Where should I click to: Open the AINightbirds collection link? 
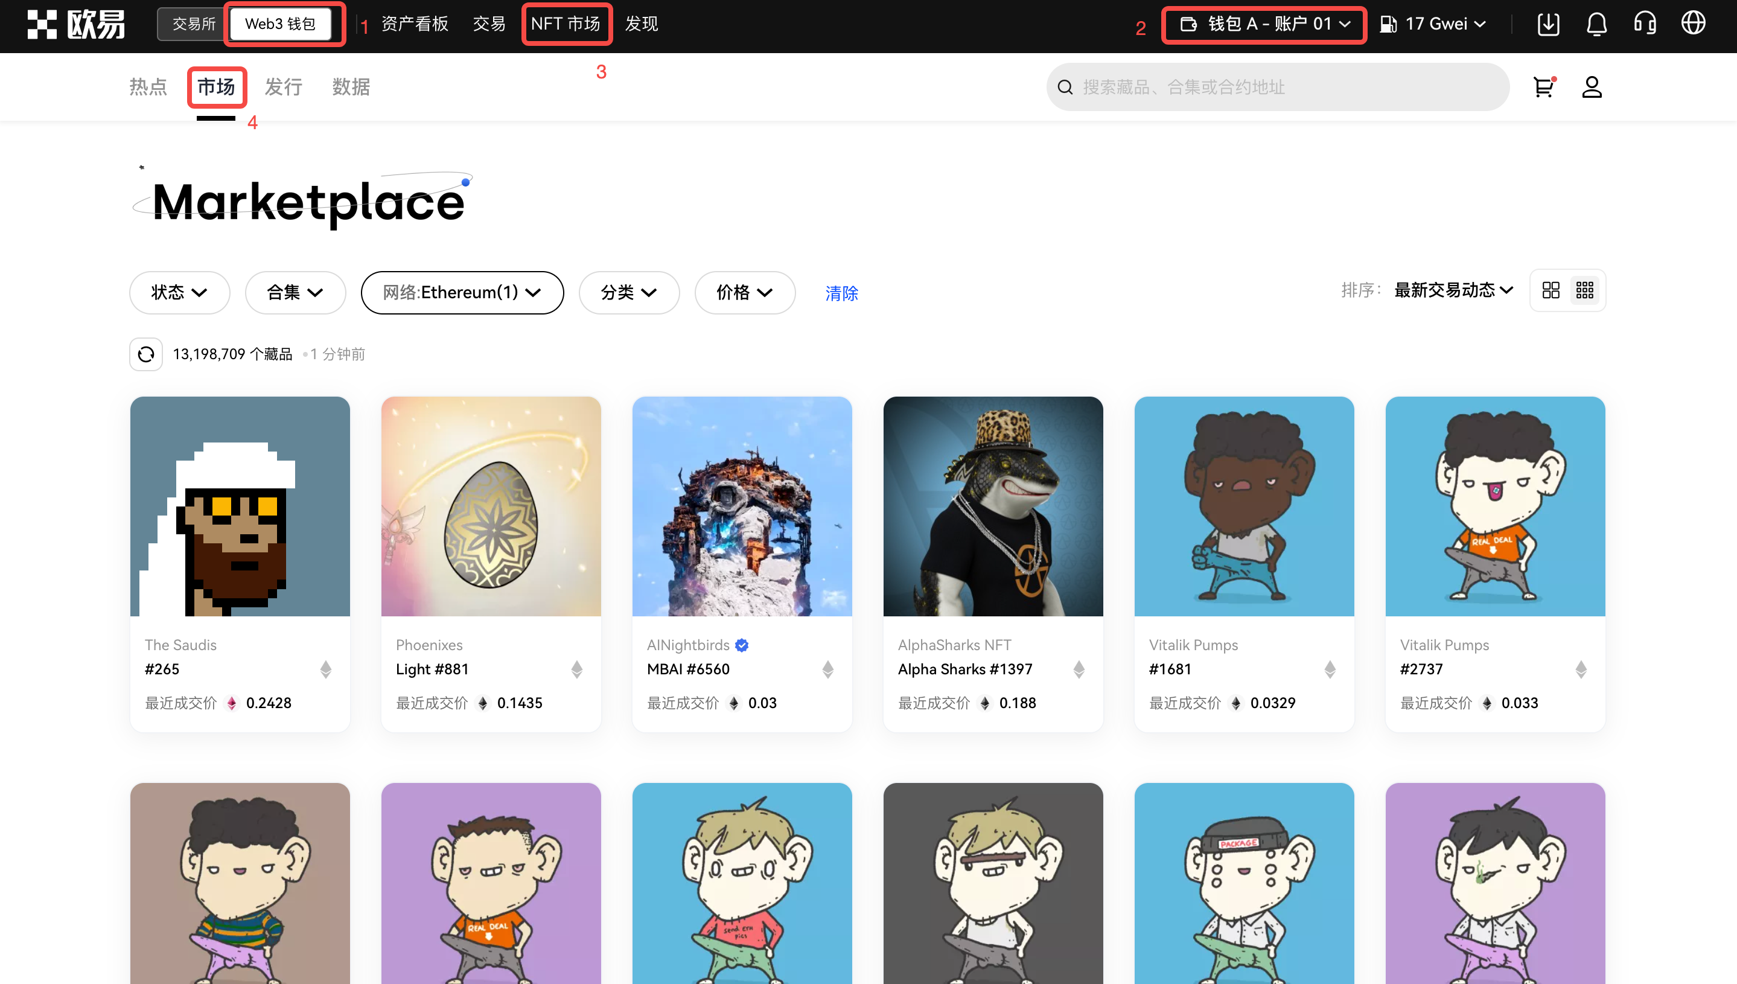[688, 645]
